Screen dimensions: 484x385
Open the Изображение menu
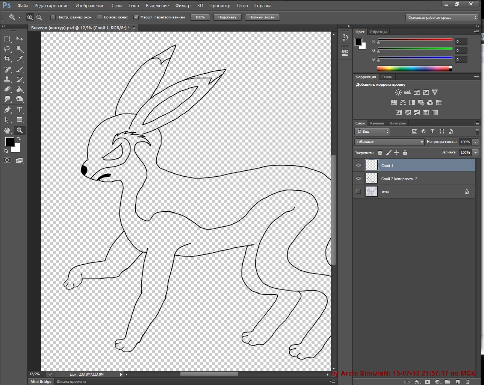(x=90, y=6)
